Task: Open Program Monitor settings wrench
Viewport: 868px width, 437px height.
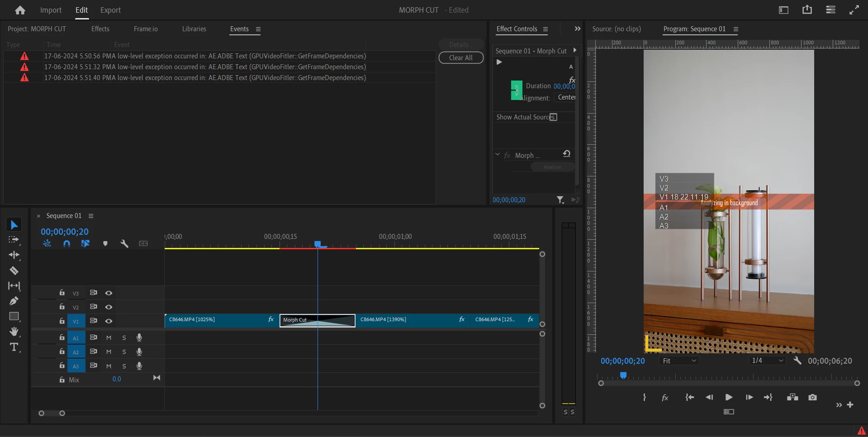Action: coord(797,361)
